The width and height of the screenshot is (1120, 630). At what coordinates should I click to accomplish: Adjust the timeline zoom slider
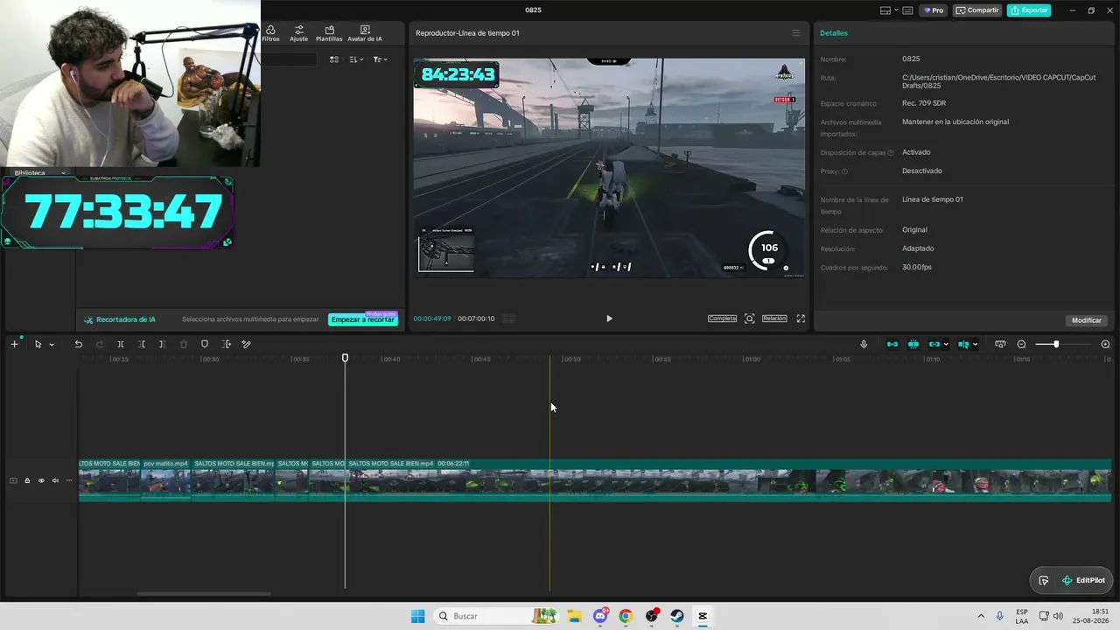(1057, 344)
